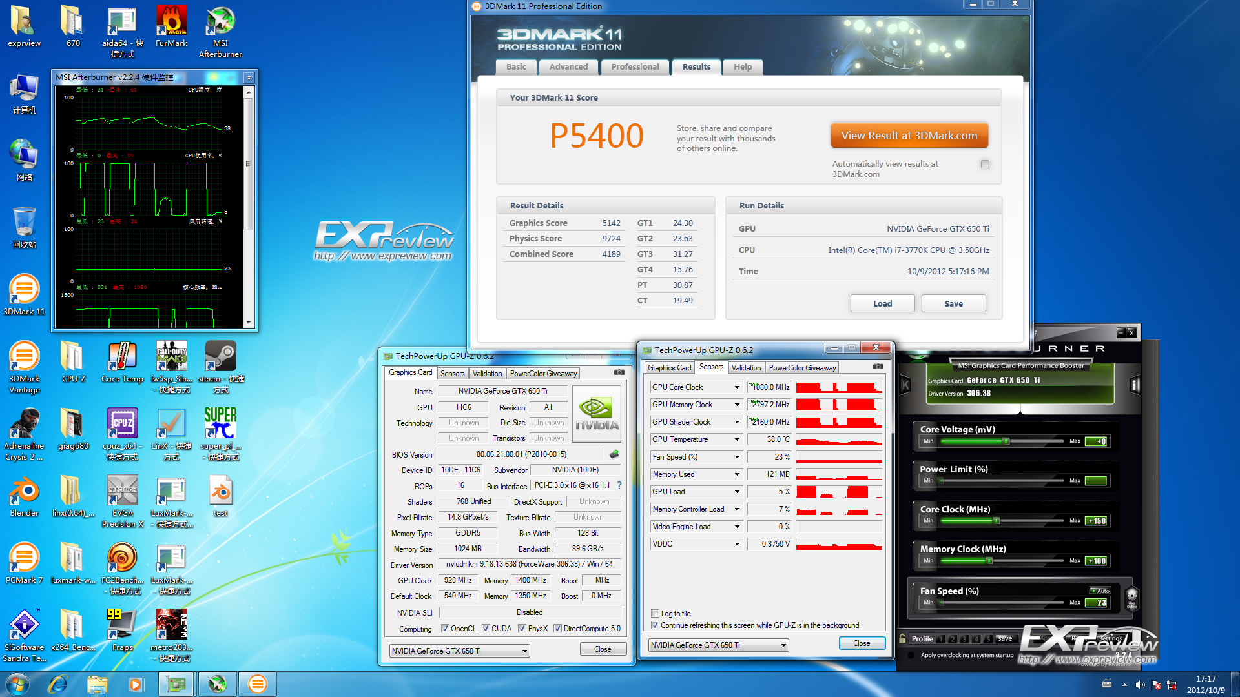Image resolution: width=1240 pixels, height=697 pixels.
Task: Open the PCMark 7 desktop icon
Action: pyautogui.click(x=24, y=563)
